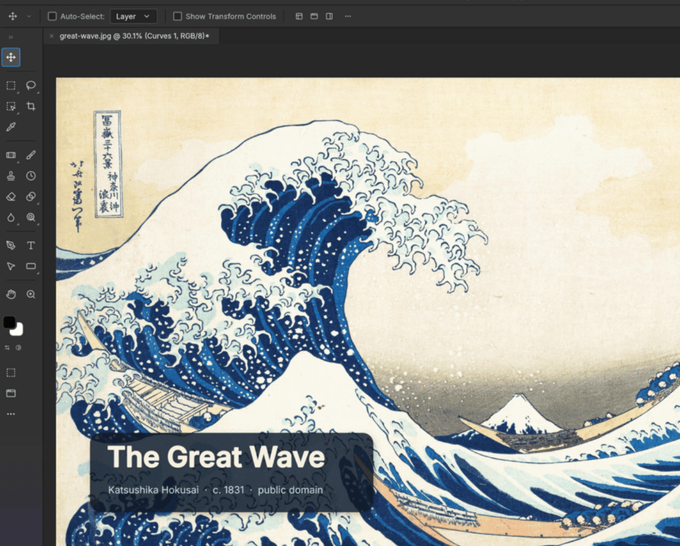Click the "public domain" caption text

coord(290,490)
